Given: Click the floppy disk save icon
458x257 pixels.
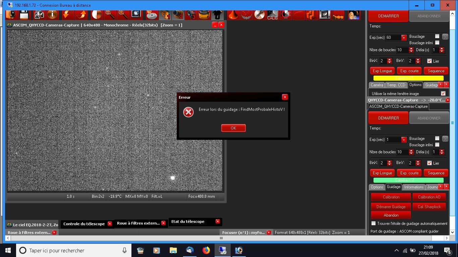Looking at the screenshot, I should pyautogui.click(x=24, y=15).
